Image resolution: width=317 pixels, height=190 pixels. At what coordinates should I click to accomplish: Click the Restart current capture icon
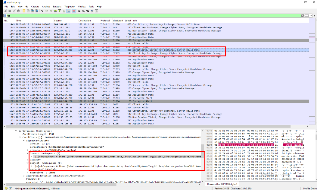point(14,11)
